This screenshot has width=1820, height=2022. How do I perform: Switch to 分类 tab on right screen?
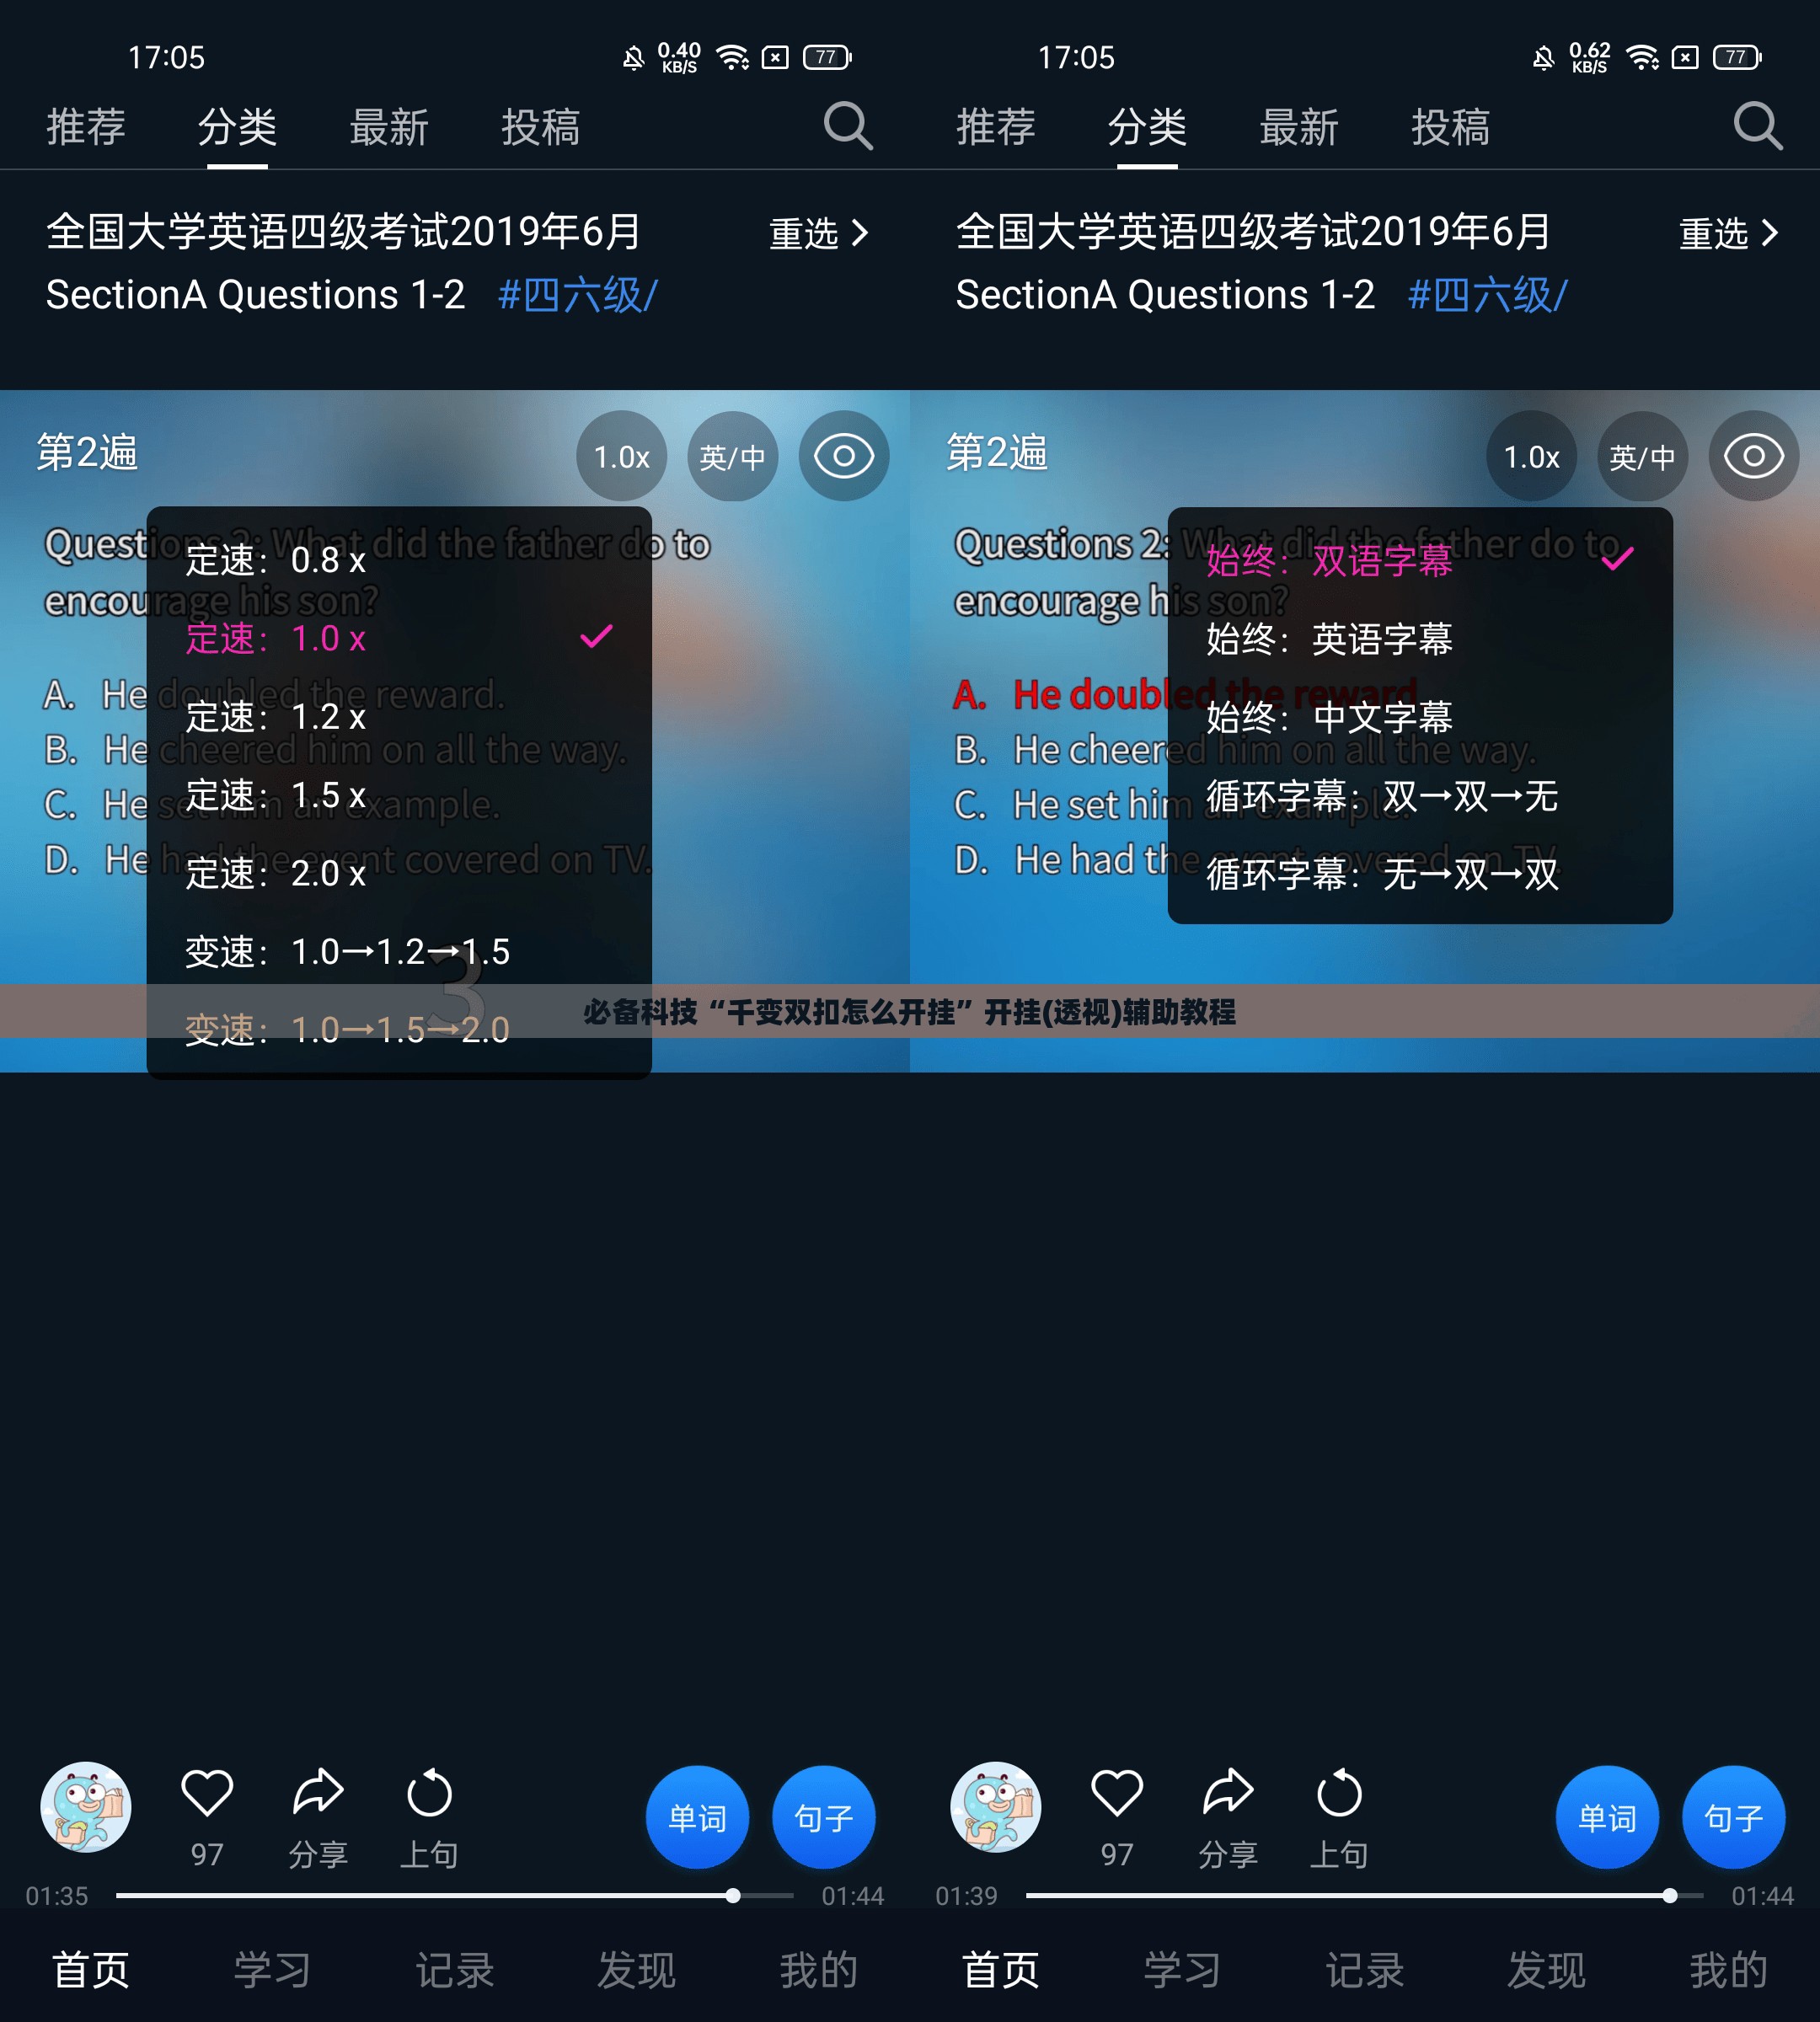1147,127
